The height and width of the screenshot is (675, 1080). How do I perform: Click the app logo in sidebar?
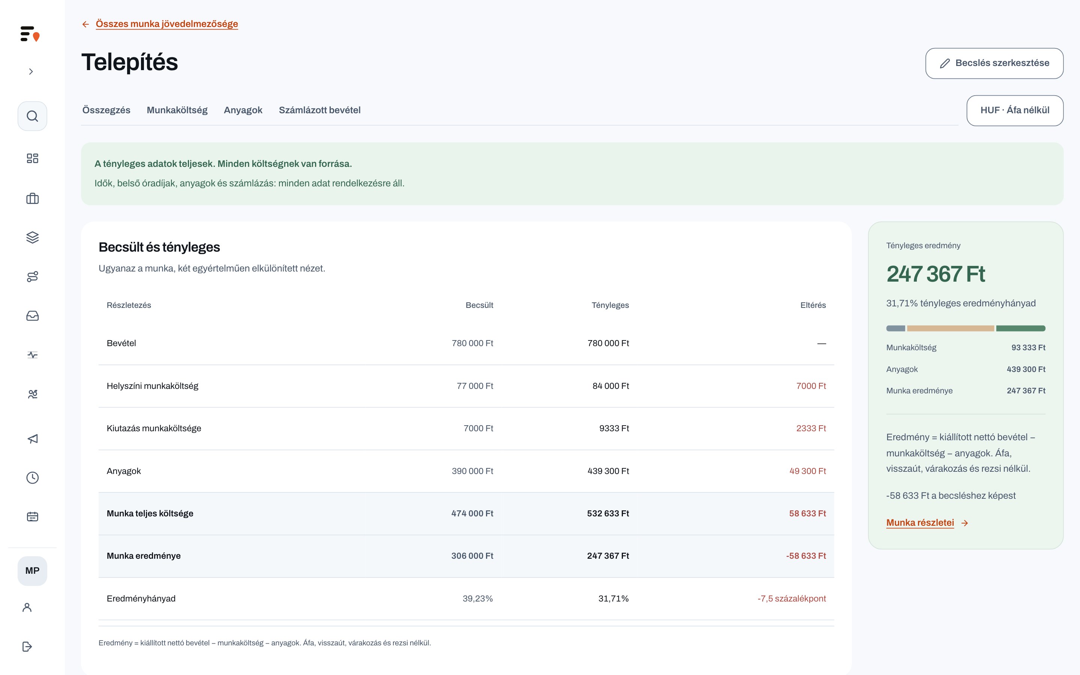30,34
